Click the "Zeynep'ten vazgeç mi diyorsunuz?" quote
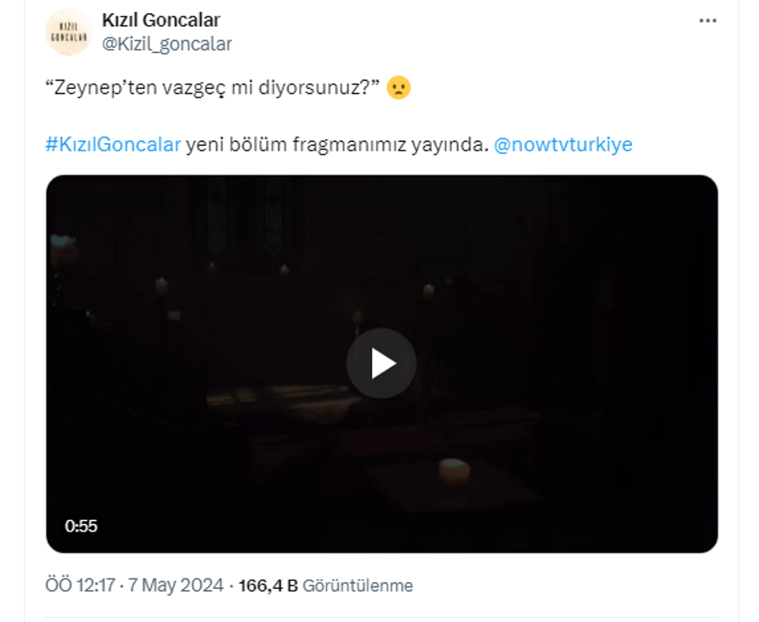Viewport: 759px width, 622px height. click(x=213, y=89)
